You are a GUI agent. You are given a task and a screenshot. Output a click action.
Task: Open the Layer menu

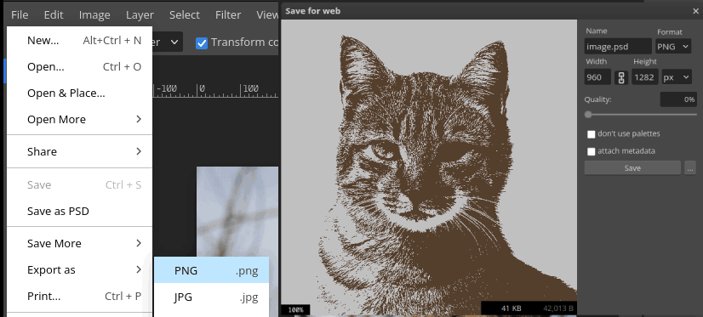pyautogui.click(x=140, y=14)
